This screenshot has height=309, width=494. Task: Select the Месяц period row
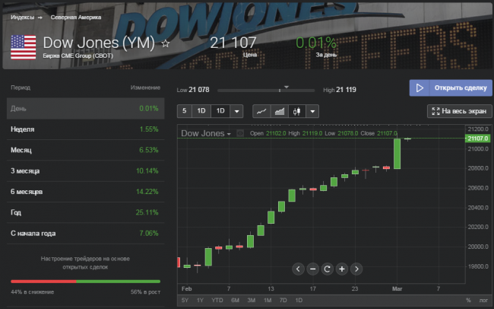tap(85, 150)
